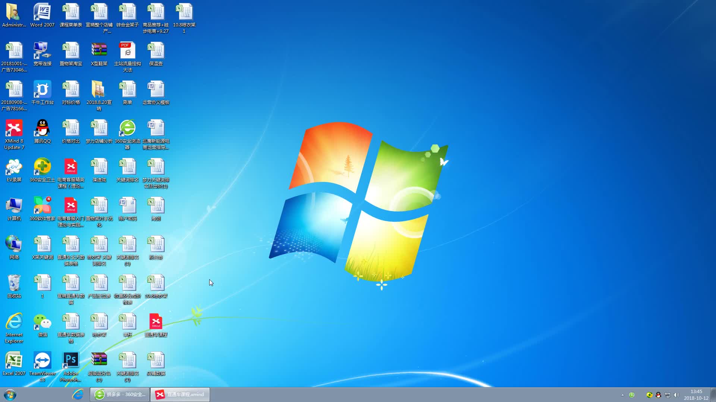Select the 刷单 spreadsheet icon
The width and height of the screenshot is (716, 402).
pyautogui.click(x=128, y=93)
